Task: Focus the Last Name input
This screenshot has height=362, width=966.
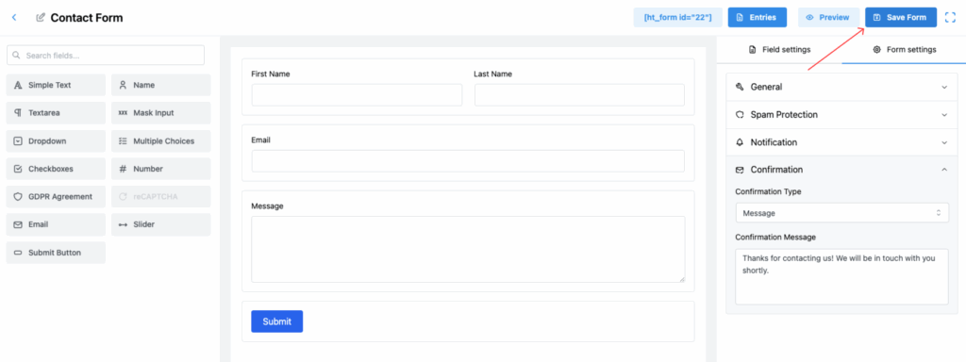Action: click(x=579, y=95)
